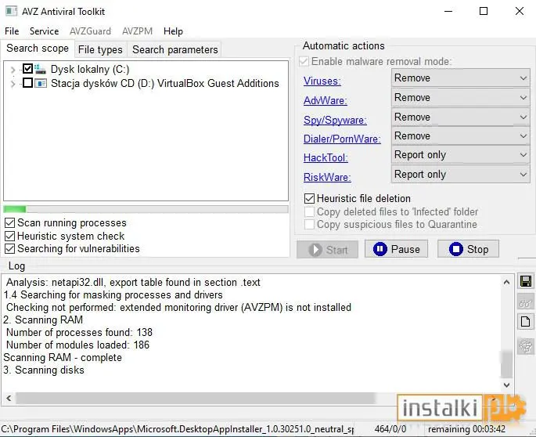Open the HackTool action dropdown
The image size is (536, 437).
coord(460,155)
